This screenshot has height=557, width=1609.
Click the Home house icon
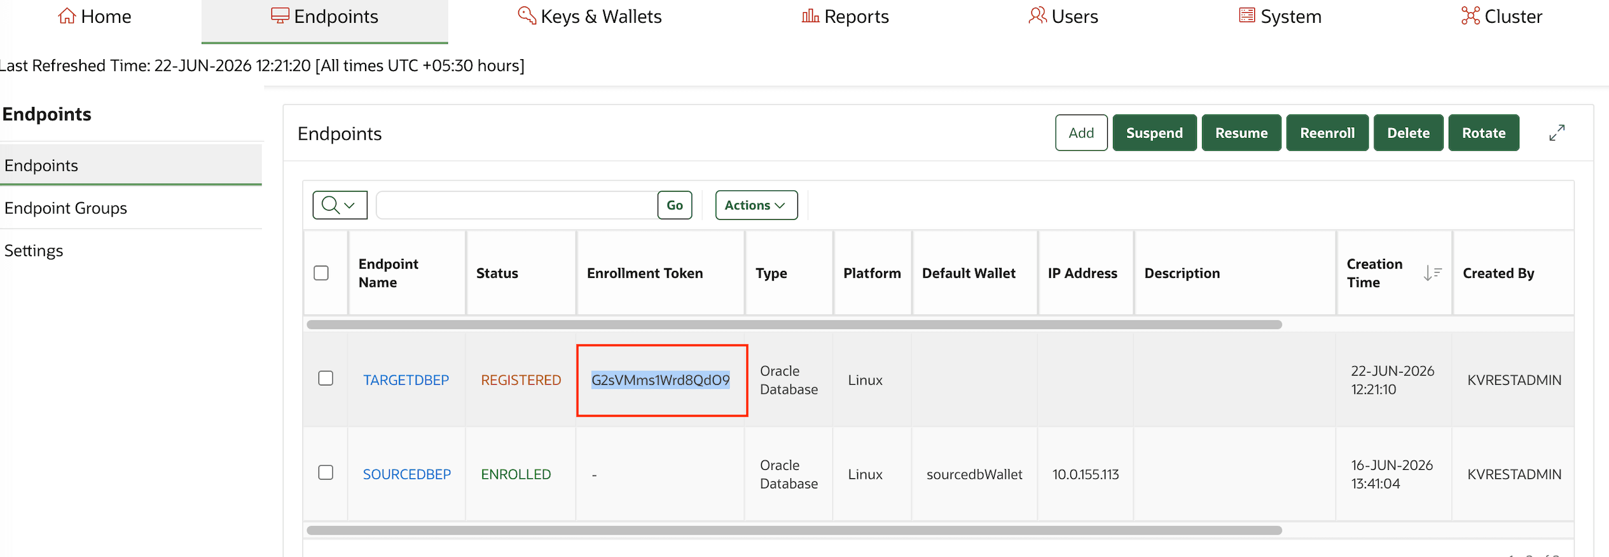pyautogui.click(x=67, y=16)
